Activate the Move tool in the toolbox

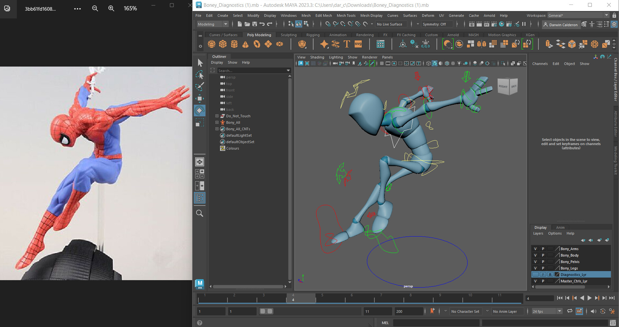[x=200, y=99]
